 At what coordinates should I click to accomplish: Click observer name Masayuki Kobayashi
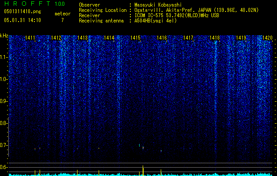pyautogui.click(x=158, y=5)
